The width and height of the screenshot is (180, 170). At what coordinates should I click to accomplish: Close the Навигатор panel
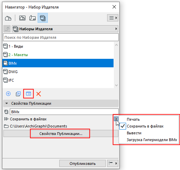pyautogui.click(x=114, y=7)
